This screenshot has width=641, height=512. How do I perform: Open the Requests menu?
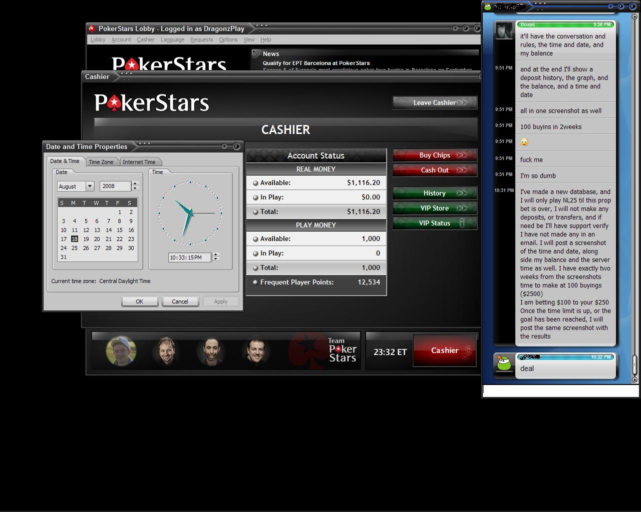[x=201, y=39]
